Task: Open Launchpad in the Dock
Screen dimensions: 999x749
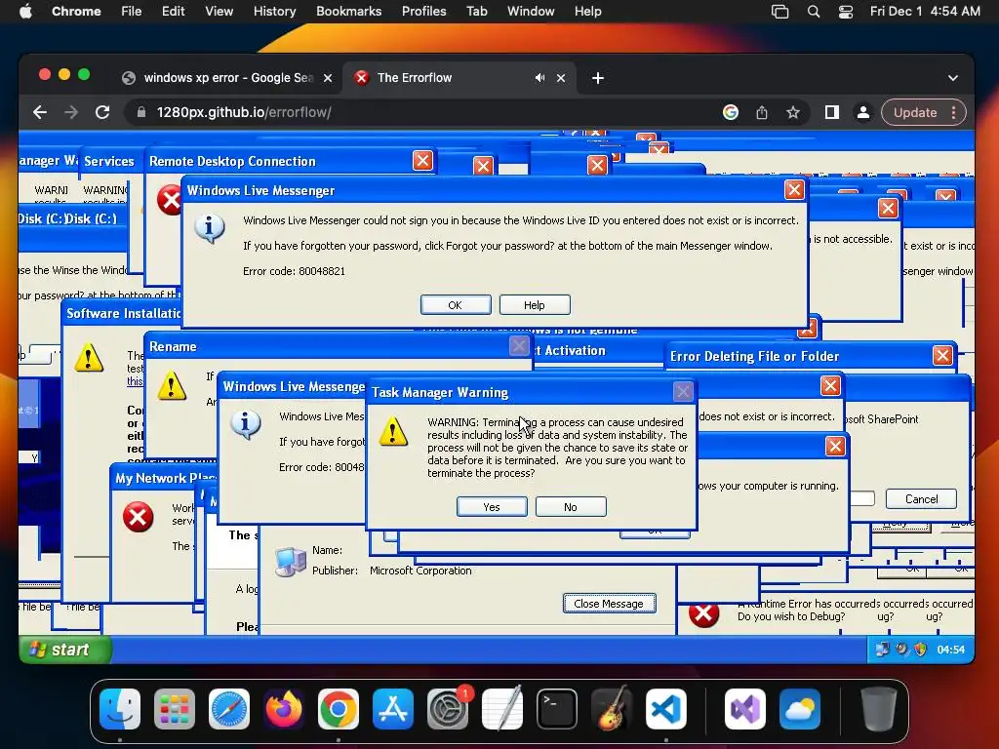Action: 175,709
